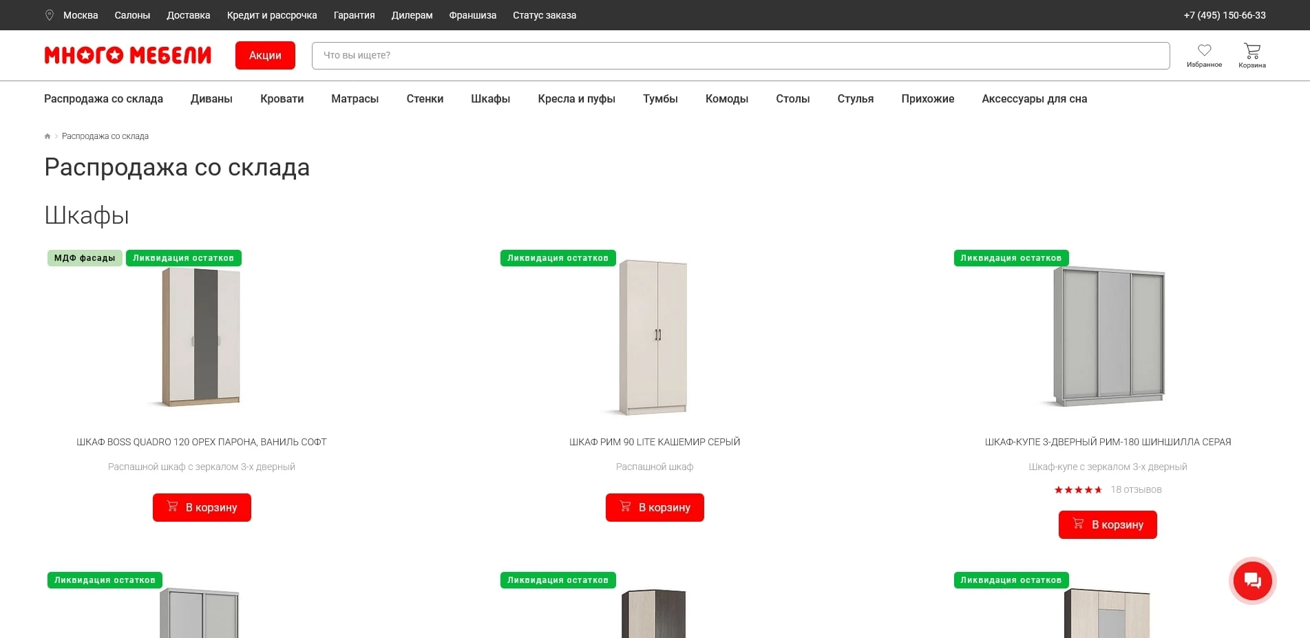Click the home icon in breadcrumbs
The image size is (1310, 638).
coord(47,136)
